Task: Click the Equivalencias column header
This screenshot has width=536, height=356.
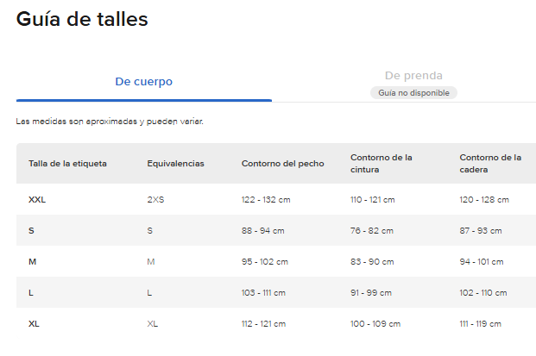Action: coord(176,164)
